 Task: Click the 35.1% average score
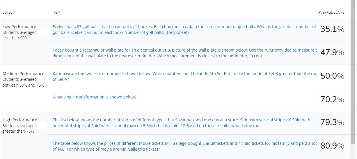(x=332, y=29)
